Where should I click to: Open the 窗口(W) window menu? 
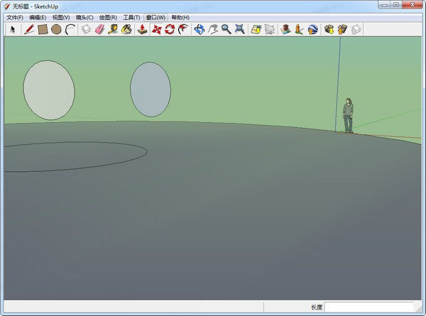[x=155, y=17]
